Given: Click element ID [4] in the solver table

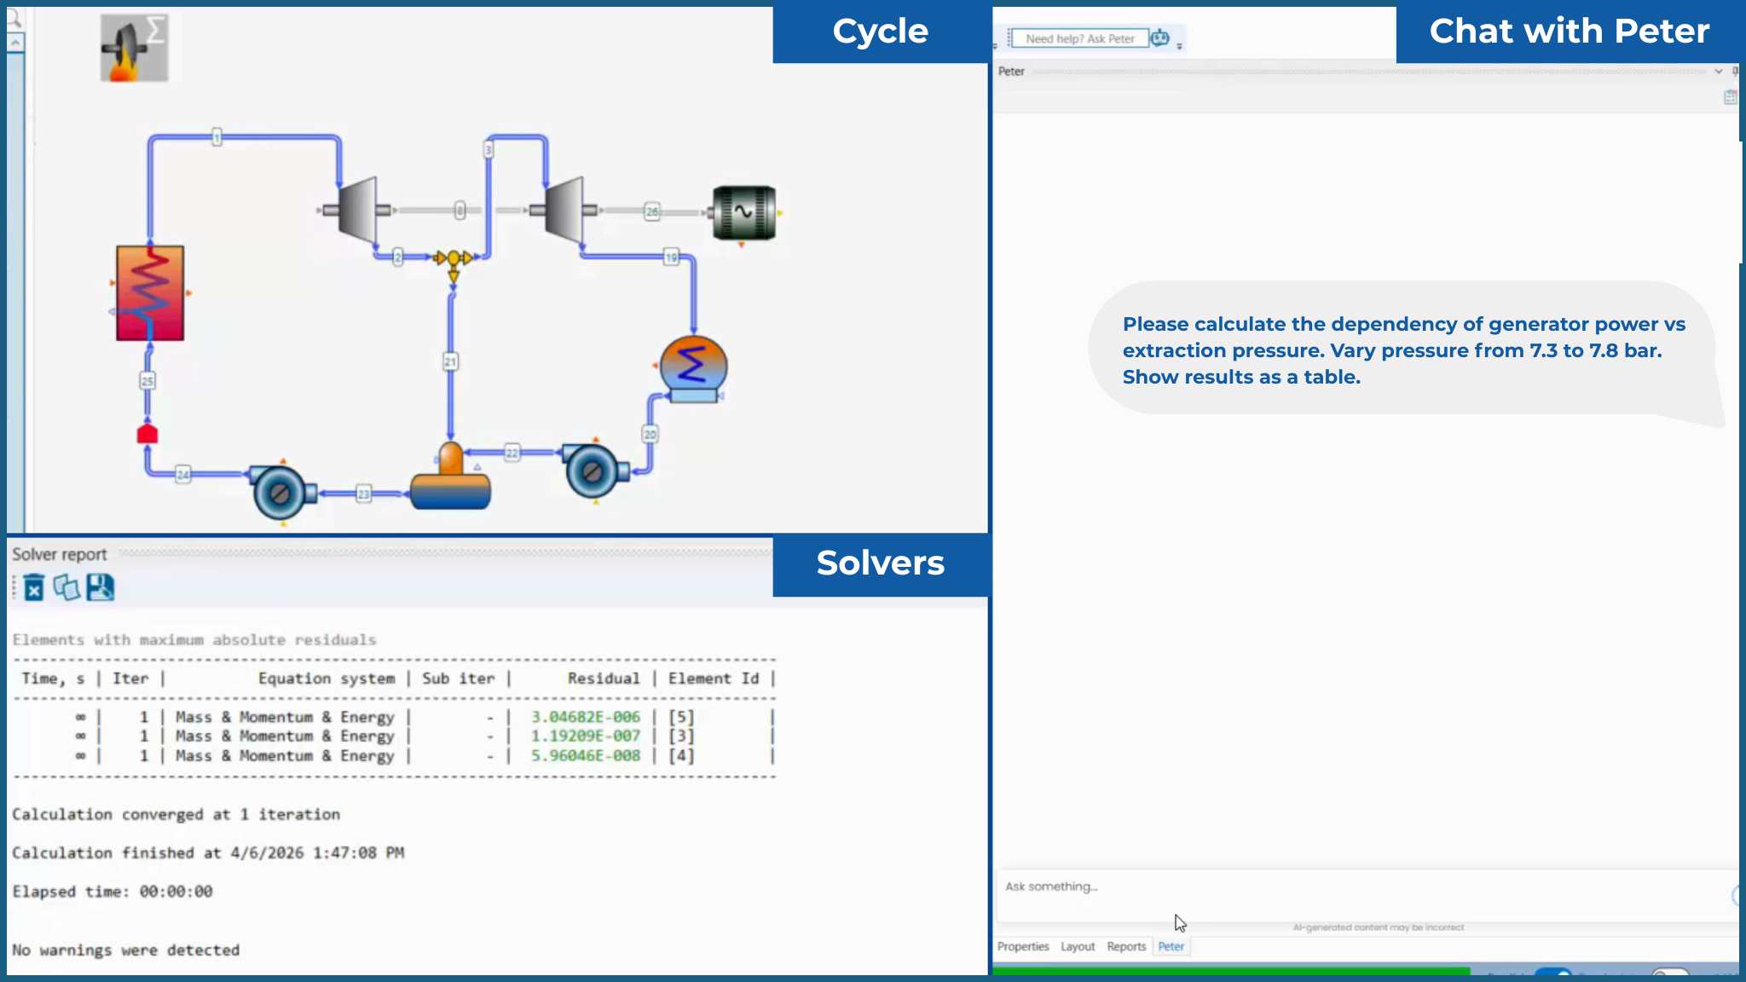Looking at the screenshot, I should coord(681,755).
